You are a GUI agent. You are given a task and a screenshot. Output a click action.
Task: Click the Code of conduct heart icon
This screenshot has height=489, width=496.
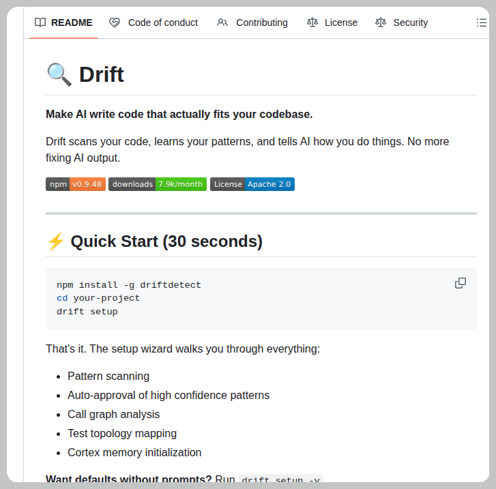click(115, 23)
